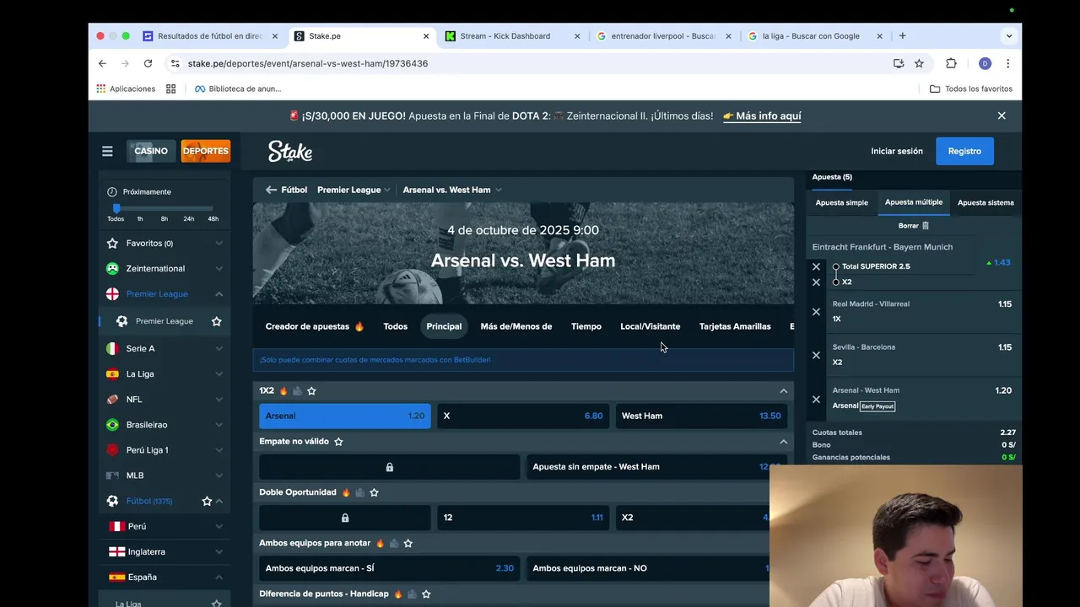
Task: Open Todos los favoritos bookmarks folder
Action: pos(970,89)
